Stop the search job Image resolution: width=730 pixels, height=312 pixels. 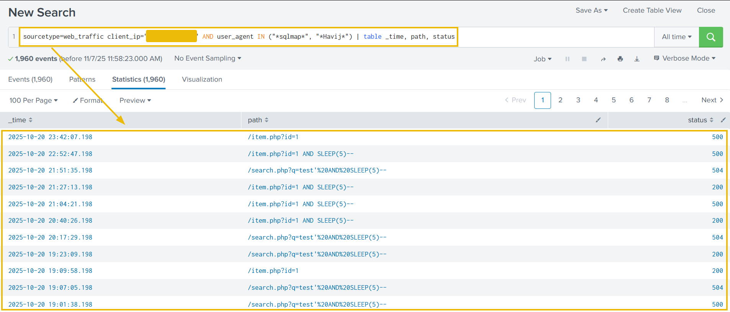tap(584, 59)
